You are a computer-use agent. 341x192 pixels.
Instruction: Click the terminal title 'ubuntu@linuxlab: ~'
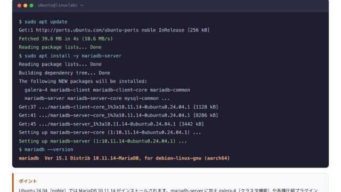coord(60,5)
